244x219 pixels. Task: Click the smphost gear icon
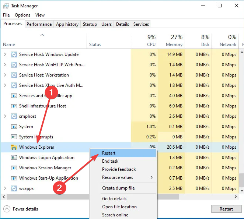[14, 116]
